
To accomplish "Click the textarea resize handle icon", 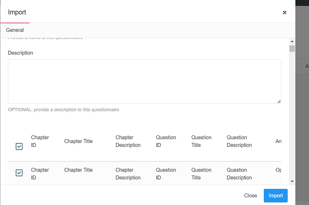I will coord(279,101).
